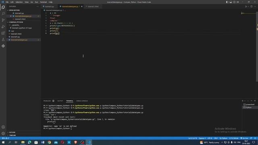This screenshot has width=258, height=145.
Task: Open launch profile dropdown next to terminal plus
Action: coord(245,101)
